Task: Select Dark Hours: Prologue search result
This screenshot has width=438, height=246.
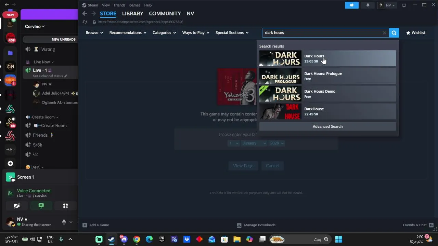Action: (x=327, y=76)
